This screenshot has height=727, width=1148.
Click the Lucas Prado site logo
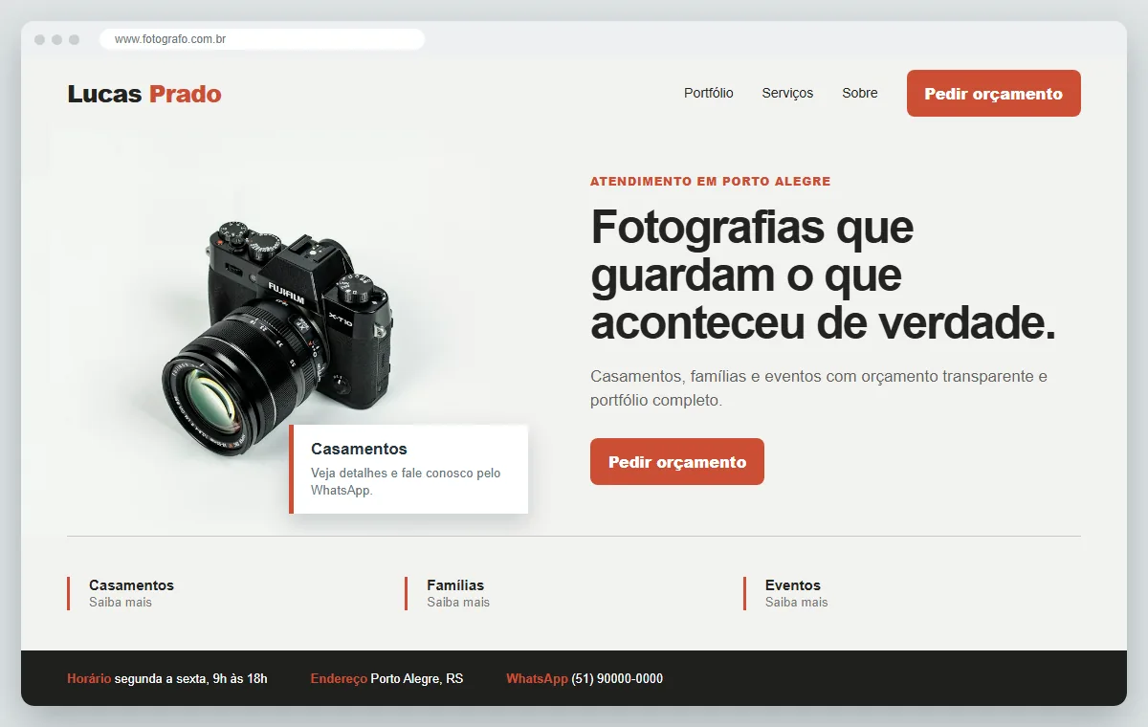[x=144, y=94]
